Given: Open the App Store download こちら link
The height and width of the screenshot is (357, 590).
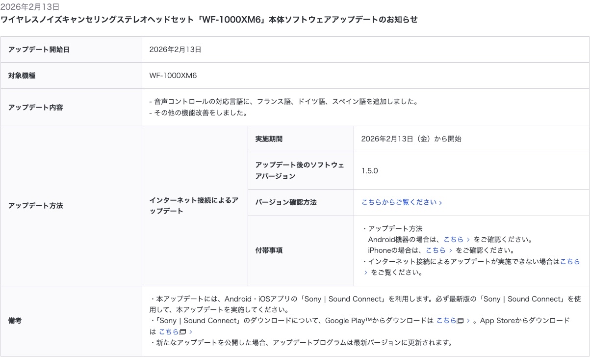Looking at the screenshot, I should coord(169,331).
